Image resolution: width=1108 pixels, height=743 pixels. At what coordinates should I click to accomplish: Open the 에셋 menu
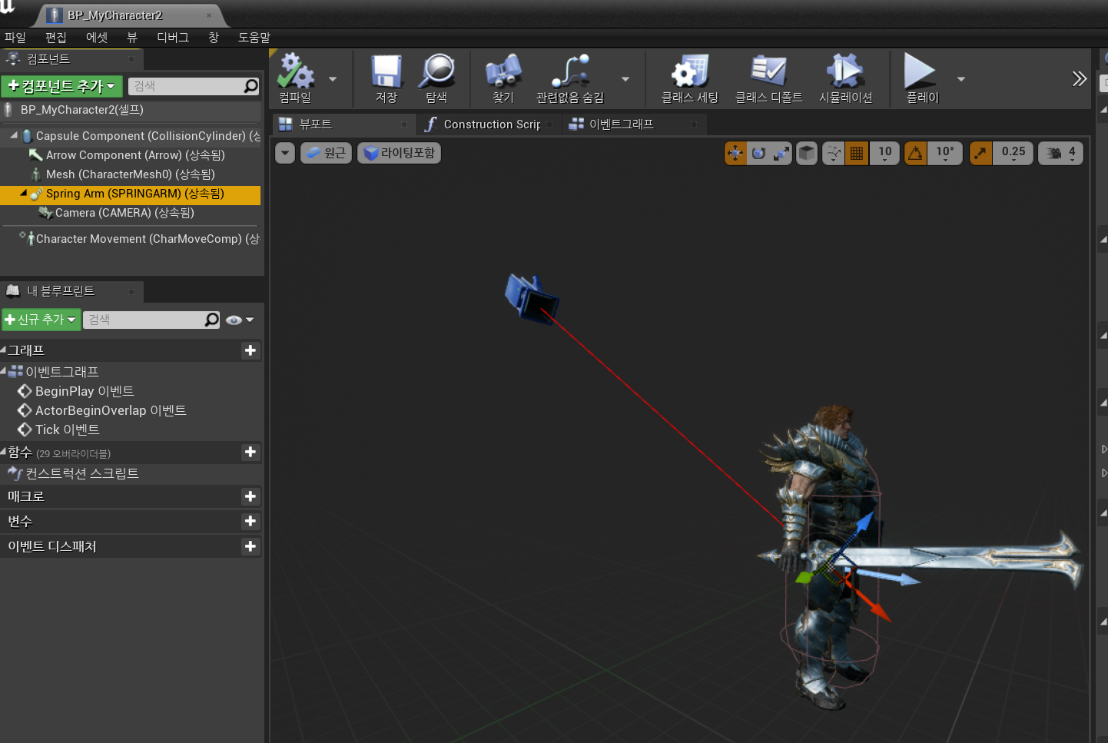pos(97,37)
